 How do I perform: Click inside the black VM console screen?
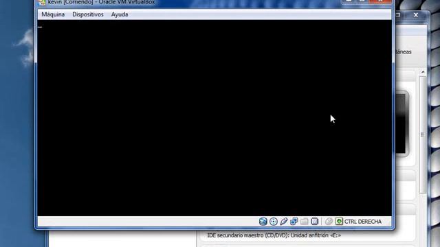click(214, 118)
